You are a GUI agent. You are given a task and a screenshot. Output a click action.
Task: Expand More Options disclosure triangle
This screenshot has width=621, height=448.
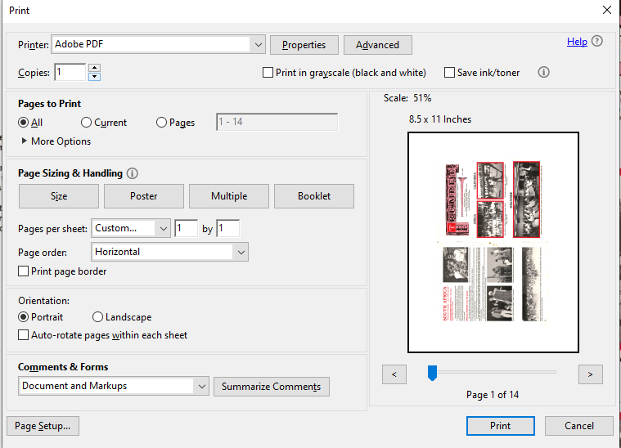pos(25,141)
